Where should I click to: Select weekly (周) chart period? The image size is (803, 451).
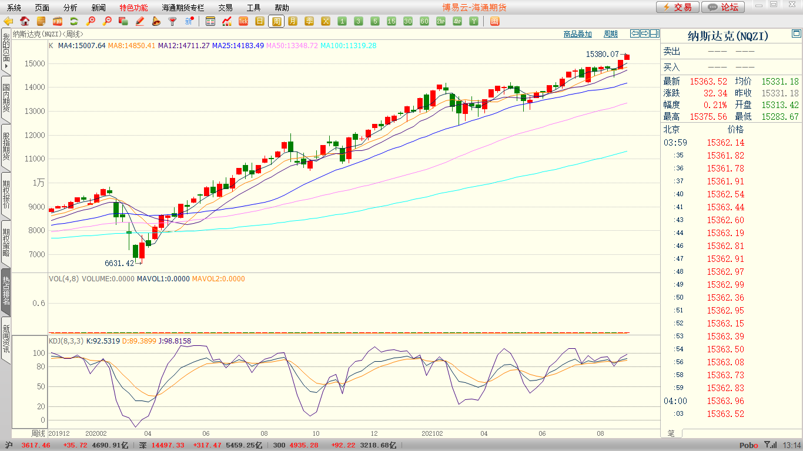click(276, 21)
